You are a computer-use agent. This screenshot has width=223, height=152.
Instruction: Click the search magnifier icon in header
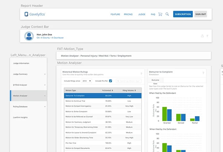point(167,14)
